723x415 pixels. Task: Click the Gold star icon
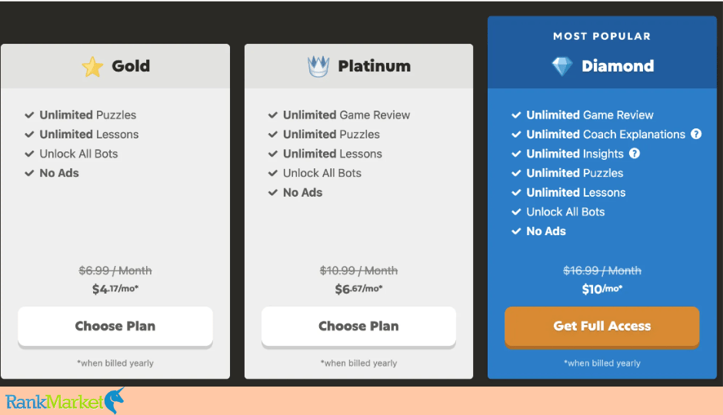[92, 67]
